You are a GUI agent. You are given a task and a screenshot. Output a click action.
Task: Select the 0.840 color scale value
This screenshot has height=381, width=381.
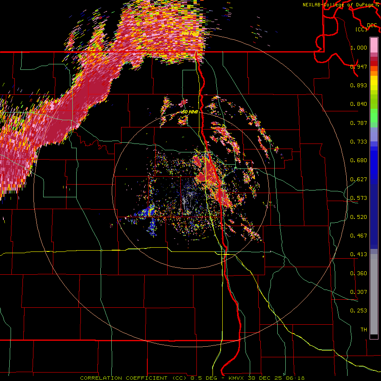[x=359, y=104]
